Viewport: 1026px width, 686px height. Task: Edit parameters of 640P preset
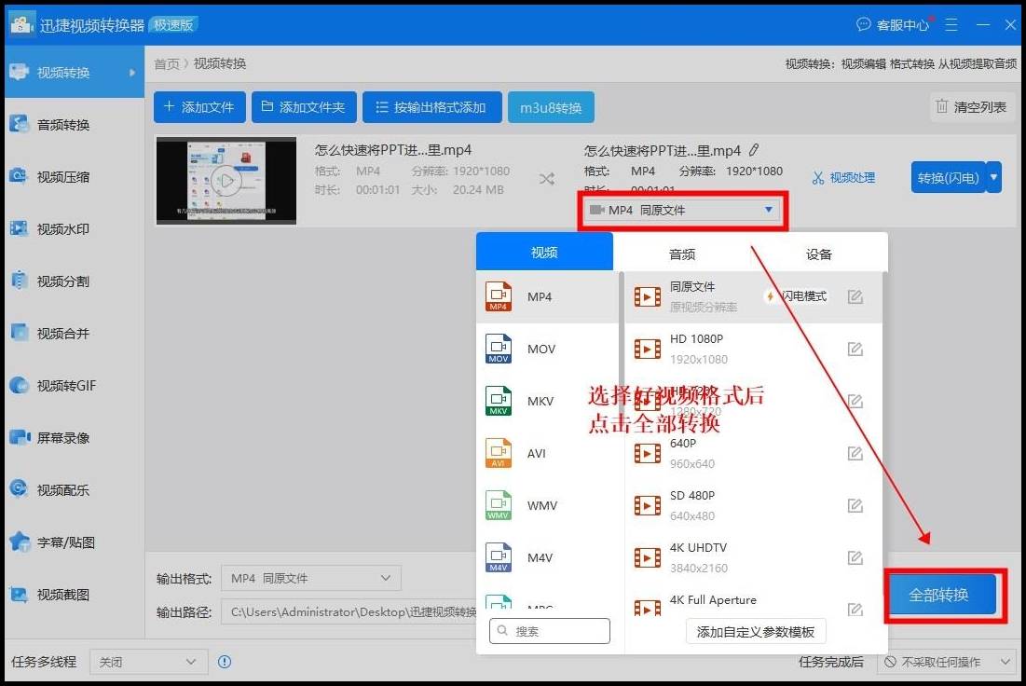[855, 453]
